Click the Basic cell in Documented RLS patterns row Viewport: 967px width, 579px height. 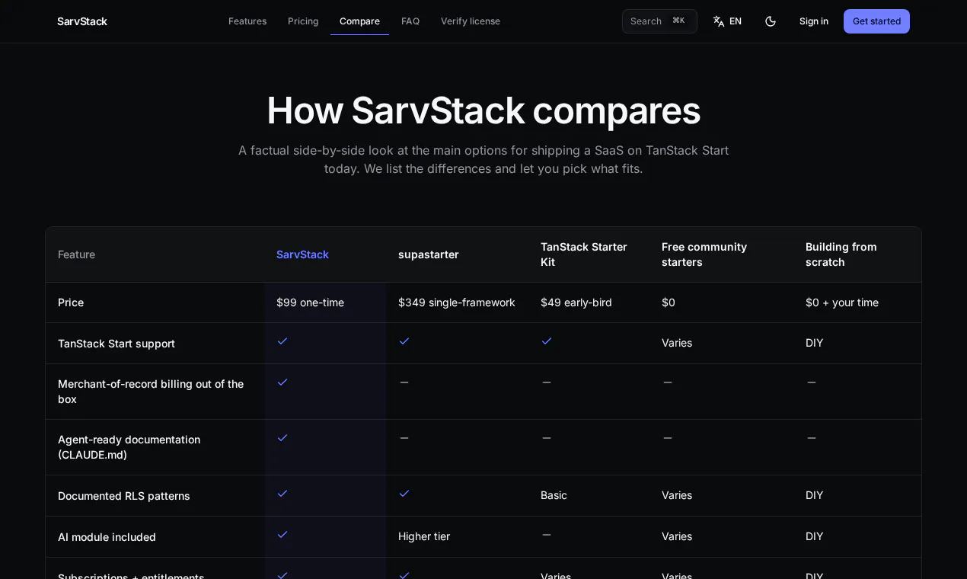coord(554,495)
